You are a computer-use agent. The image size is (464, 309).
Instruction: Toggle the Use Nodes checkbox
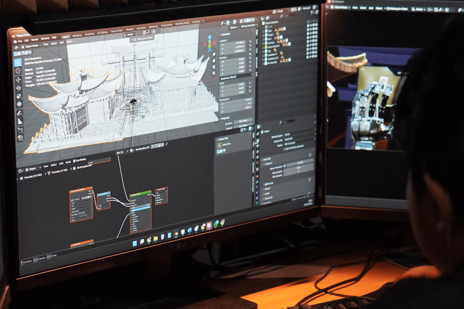tap(74, 161)
